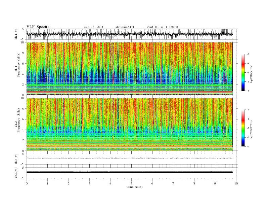Click the "-7" tick on lower colorbar

(x=248, y=146)
